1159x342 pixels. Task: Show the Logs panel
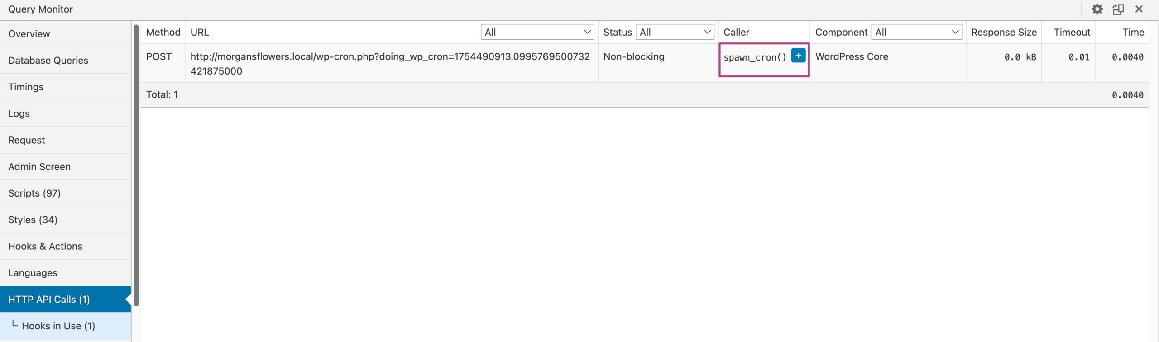[x=19, y=114]
